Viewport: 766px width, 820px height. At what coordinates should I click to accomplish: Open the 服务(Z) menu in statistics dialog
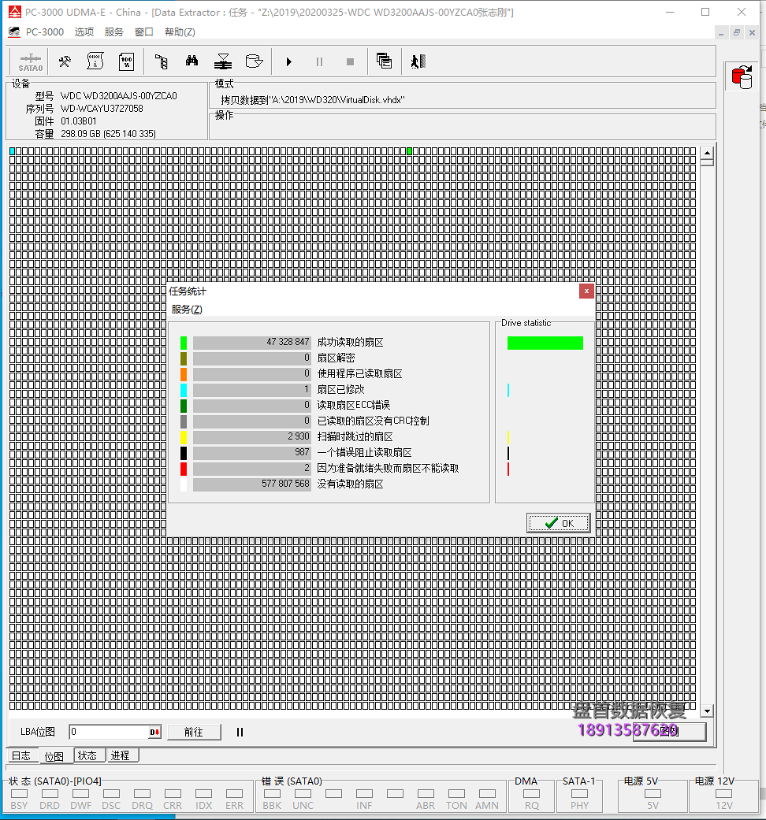pos(187,310)
